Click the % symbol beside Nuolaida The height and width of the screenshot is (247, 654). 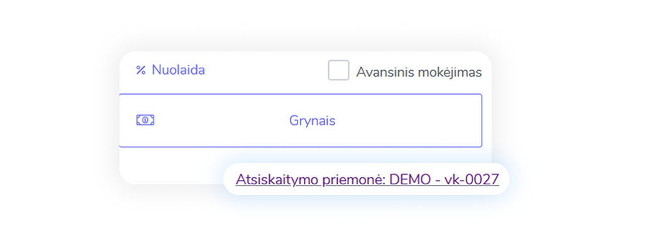[141, 70]
